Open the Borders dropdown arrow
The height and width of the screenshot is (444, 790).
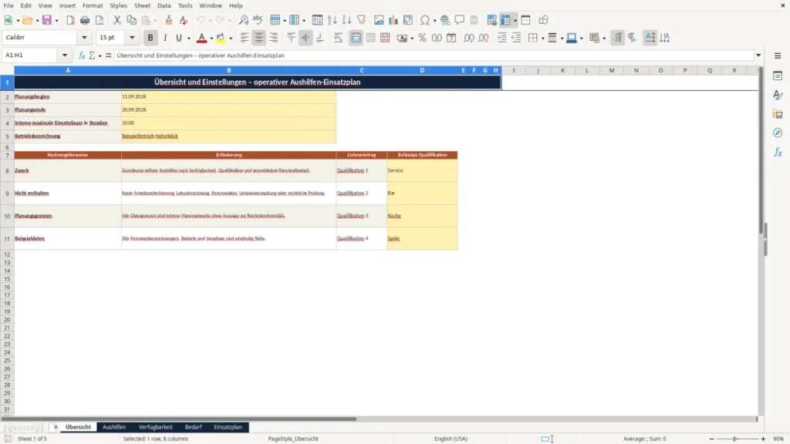coord(542,38)
